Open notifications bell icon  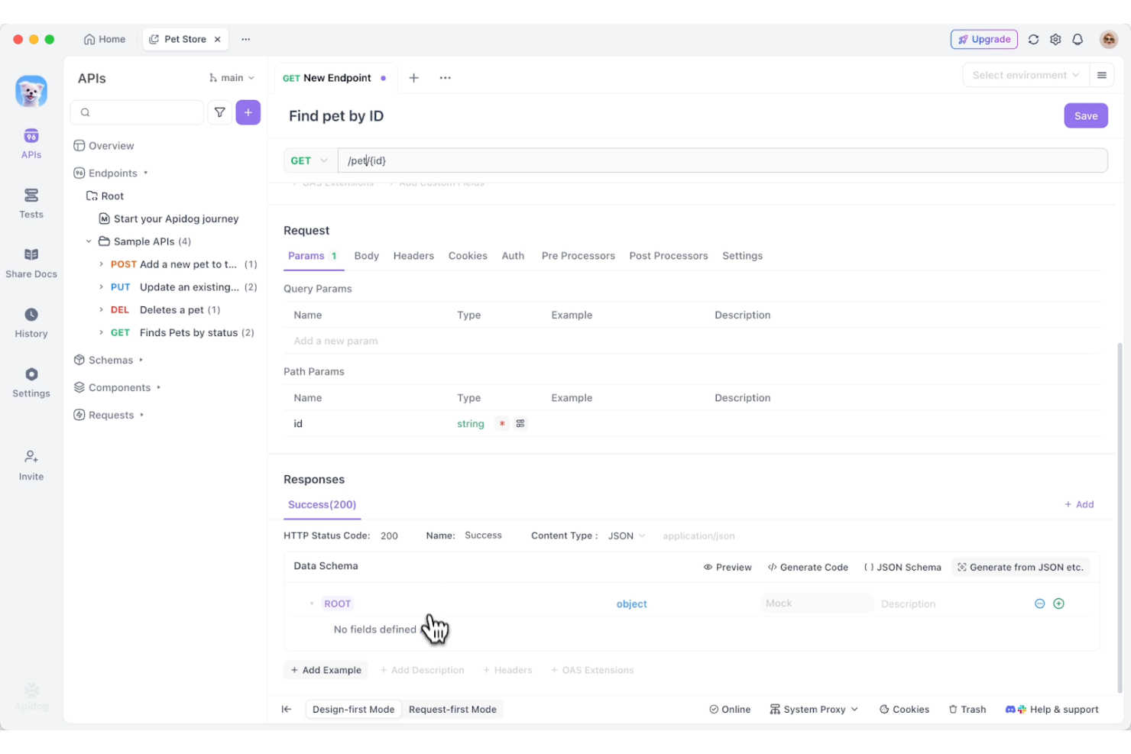coord(1078,40)
